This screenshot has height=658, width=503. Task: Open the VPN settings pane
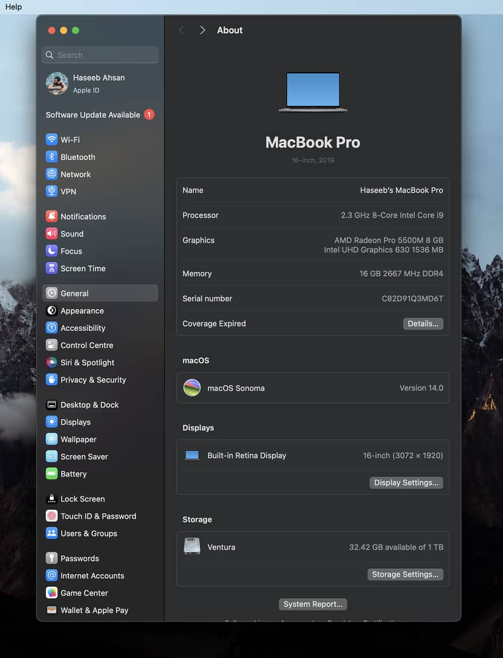click(68, 192)
